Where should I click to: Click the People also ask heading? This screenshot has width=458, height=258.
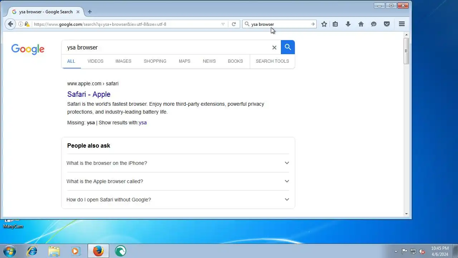tap(89, 145)
